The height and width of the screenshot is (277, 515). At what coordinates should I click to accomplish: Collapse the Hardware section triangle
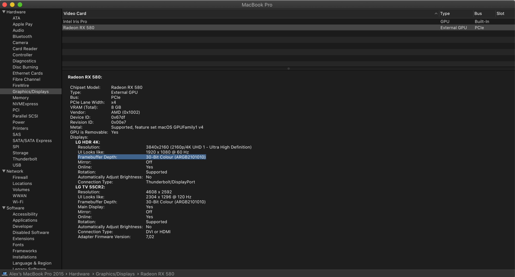pyautogui.click(x=4, y=12)
